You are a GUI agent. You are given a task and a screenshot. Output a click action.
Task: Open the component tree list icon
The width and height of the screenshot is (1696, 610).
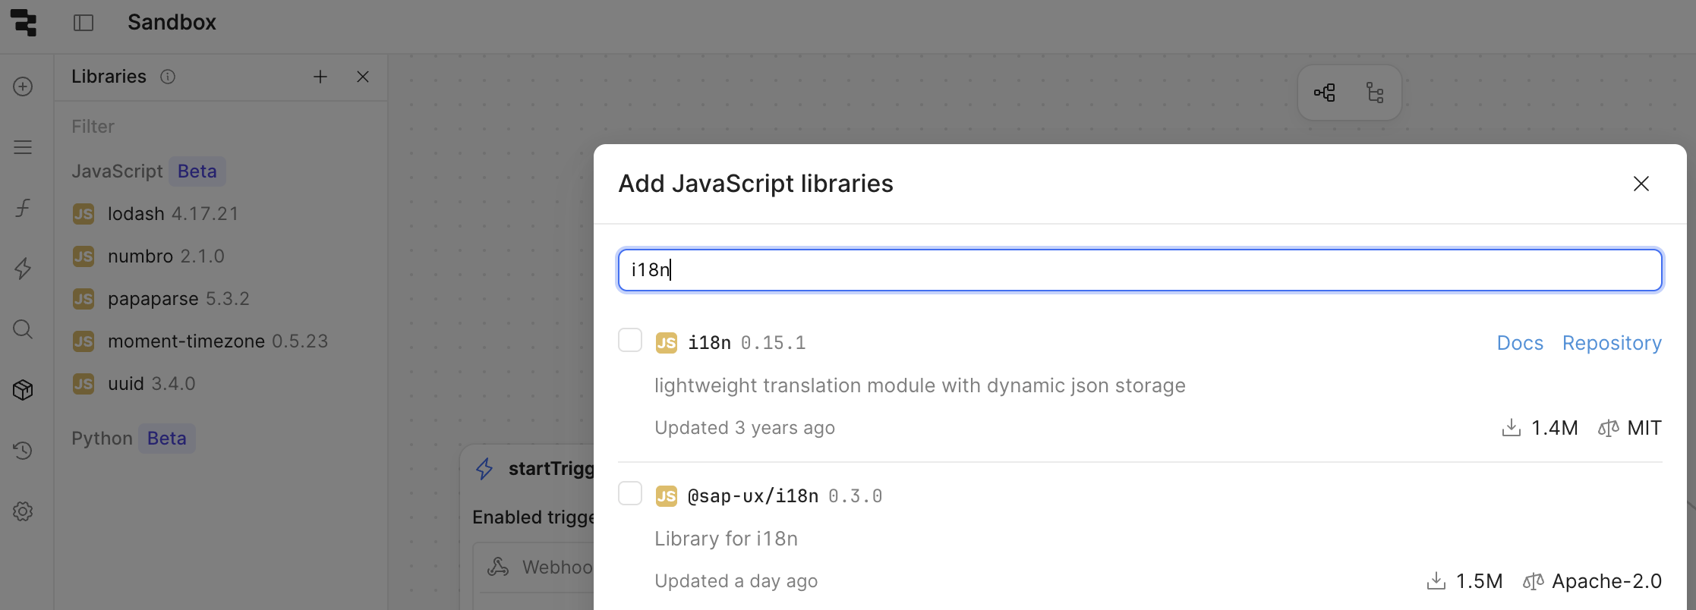coord(23,147)
